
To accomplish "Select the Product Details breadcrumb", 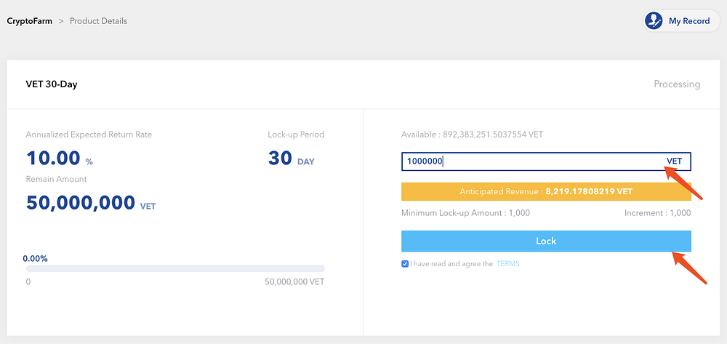I will point(98,21).
